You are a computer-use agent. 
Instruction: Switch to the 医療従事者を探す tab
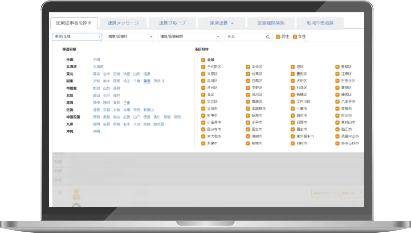point(74,23)
